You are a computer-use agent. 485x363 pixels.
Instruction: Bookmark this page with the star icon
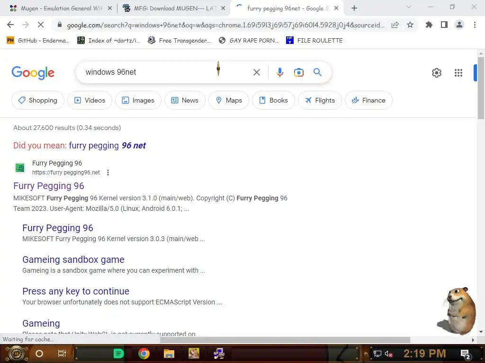coord(410,25)
